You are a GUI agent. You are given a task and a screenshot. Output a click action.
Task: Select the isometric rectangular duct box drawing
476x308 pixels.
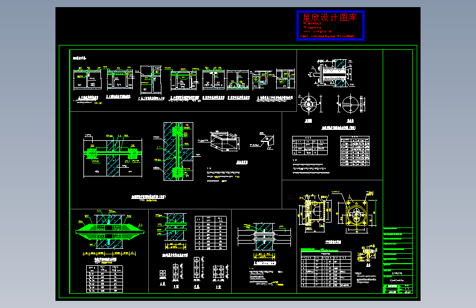coord(225,141)
